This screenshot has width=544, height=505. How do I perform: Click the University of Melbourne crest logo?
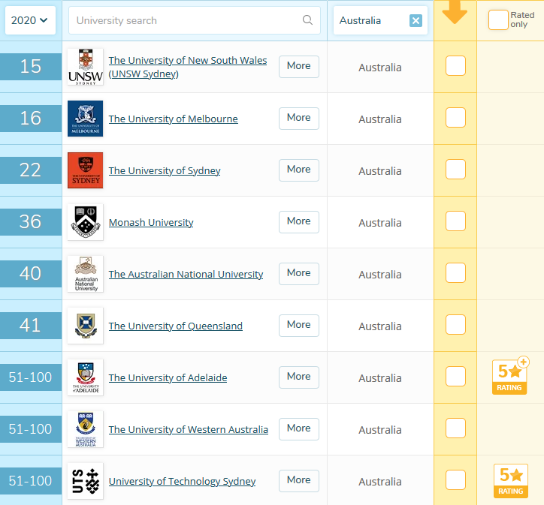[x=85, y=119]
